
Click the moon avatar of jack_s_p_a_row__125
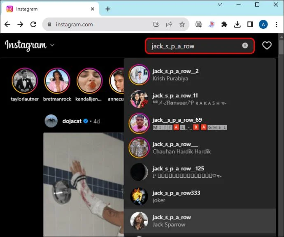[139, 172]
